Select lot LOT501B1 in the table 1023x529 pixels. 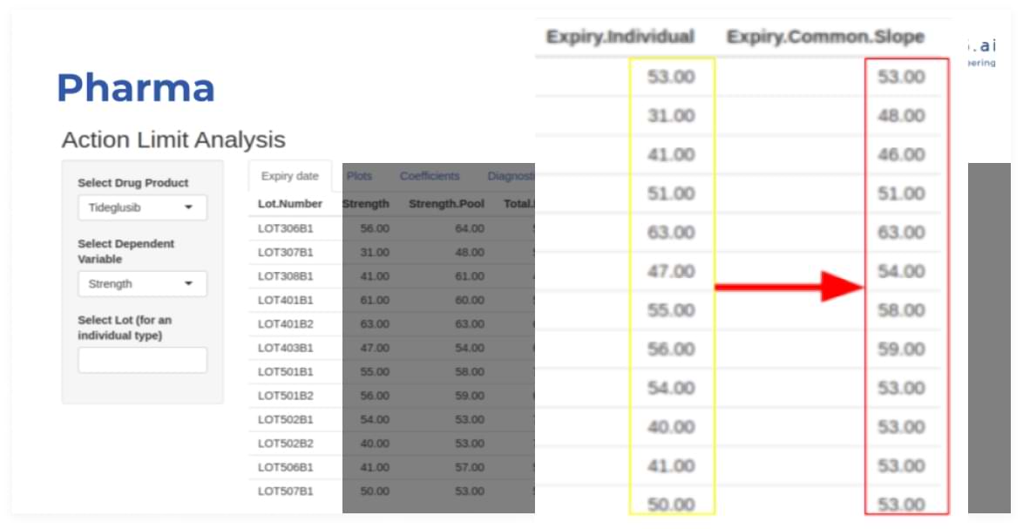(285, 372)
